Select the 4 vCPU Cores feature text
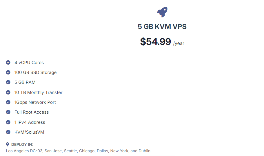The image size is (264, 156). (x=29, y=63)
